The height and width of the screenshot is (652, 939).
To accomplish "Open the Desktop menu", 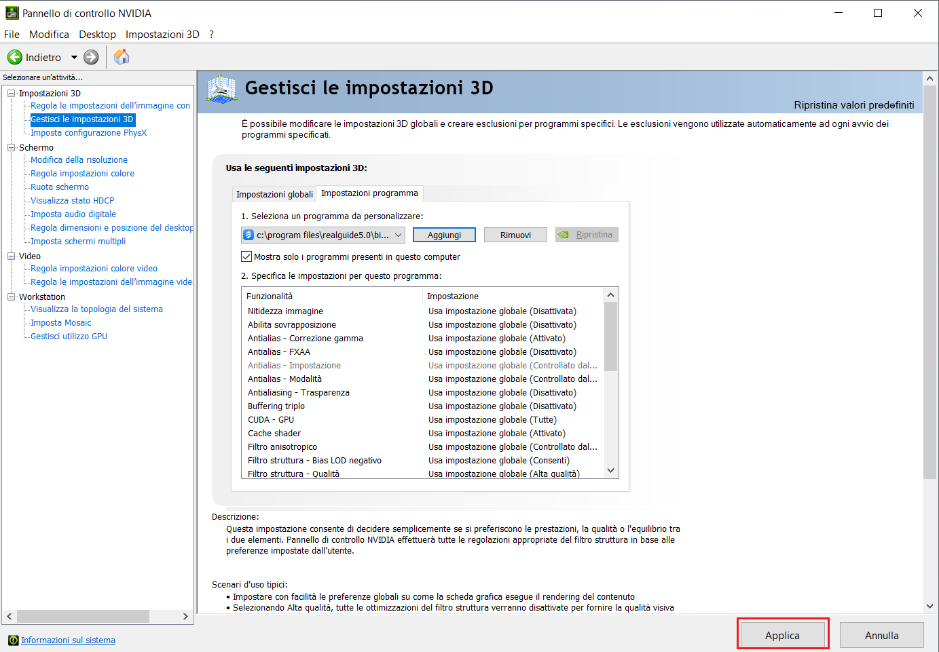I will click(97, 35).
